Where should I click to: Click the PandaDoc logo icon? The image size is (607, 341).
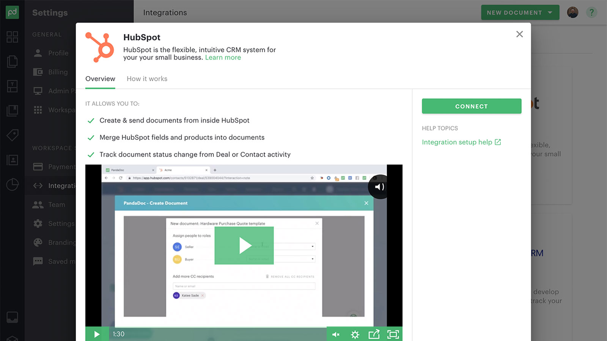12,13
